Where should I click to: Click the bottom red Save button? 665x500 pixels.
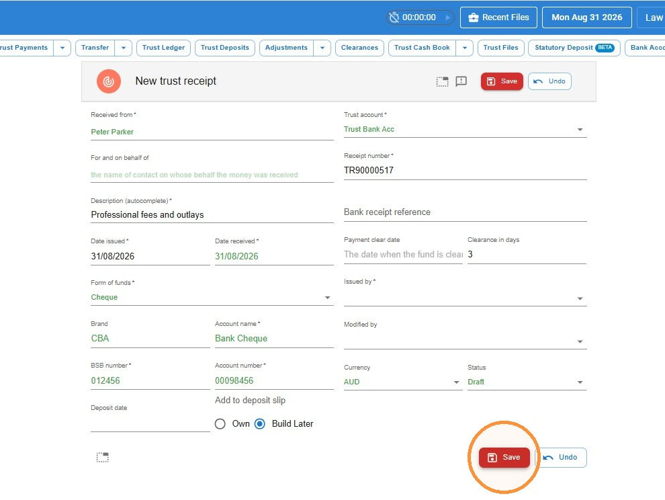click(504, 457)
